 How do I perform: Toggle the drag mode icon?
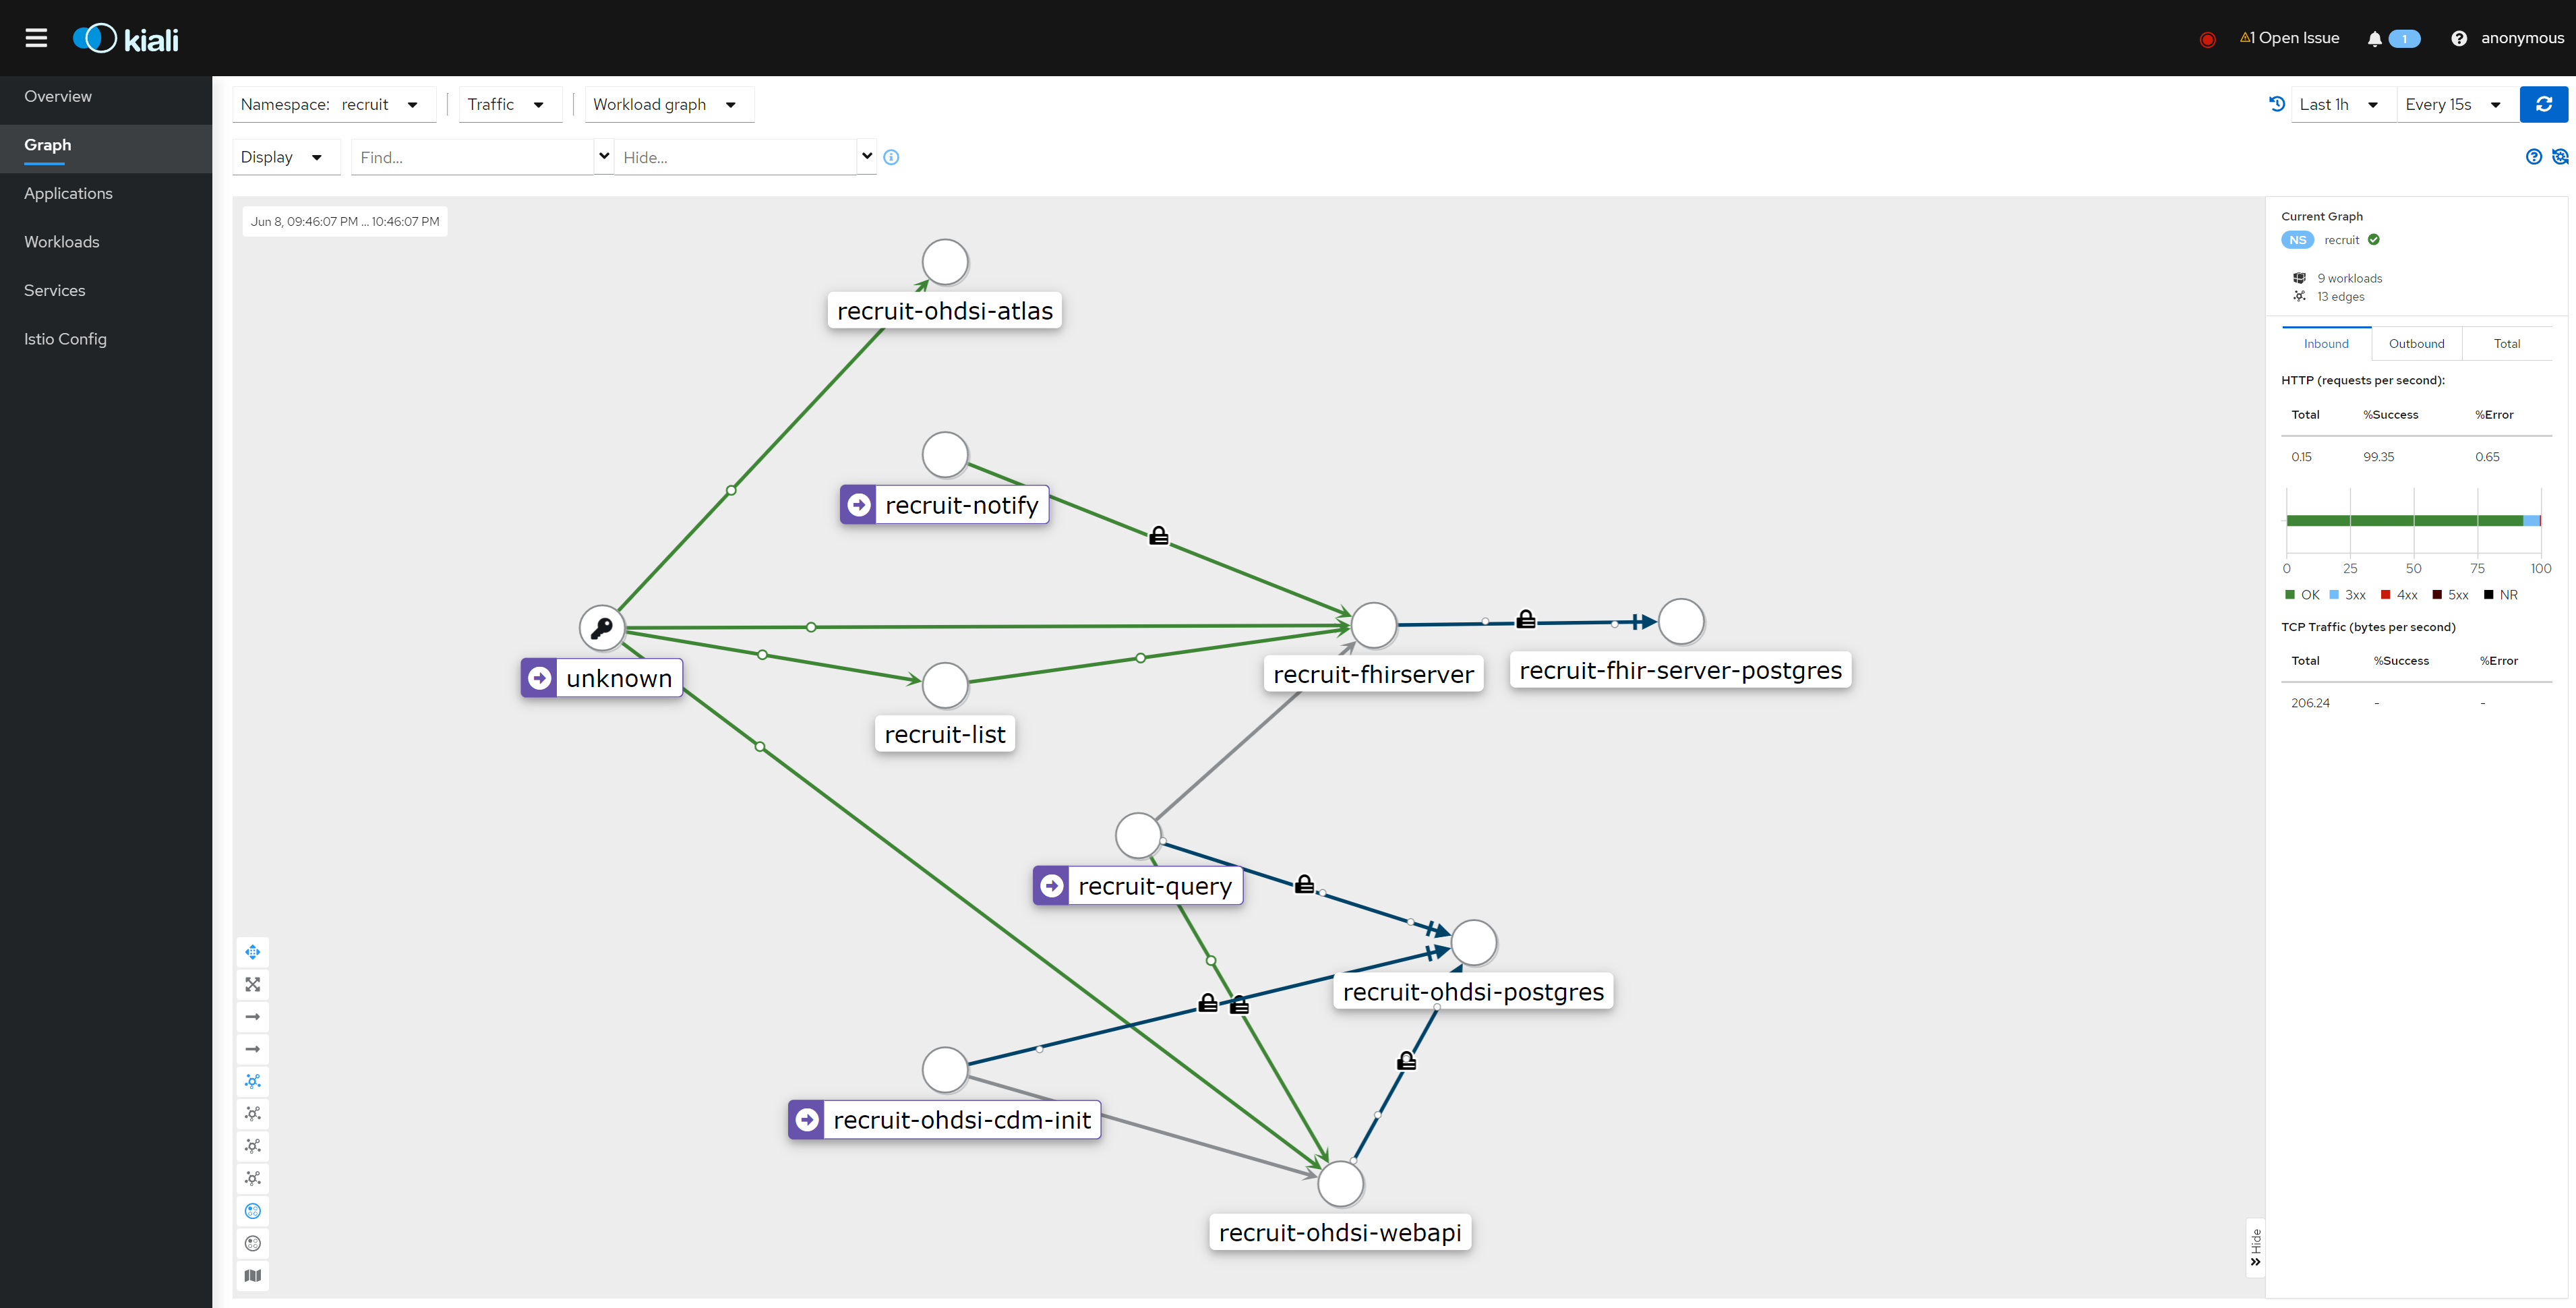coord(253,952)
